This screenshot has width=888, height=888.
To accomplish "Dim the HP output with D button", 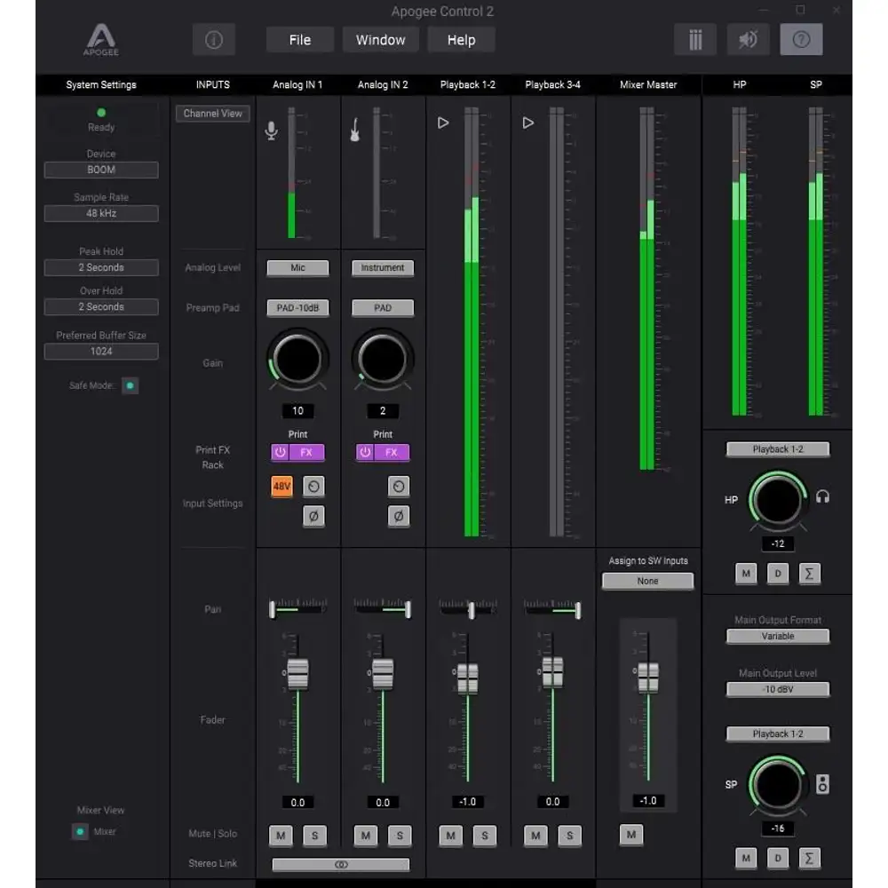I will coord(778,574).
